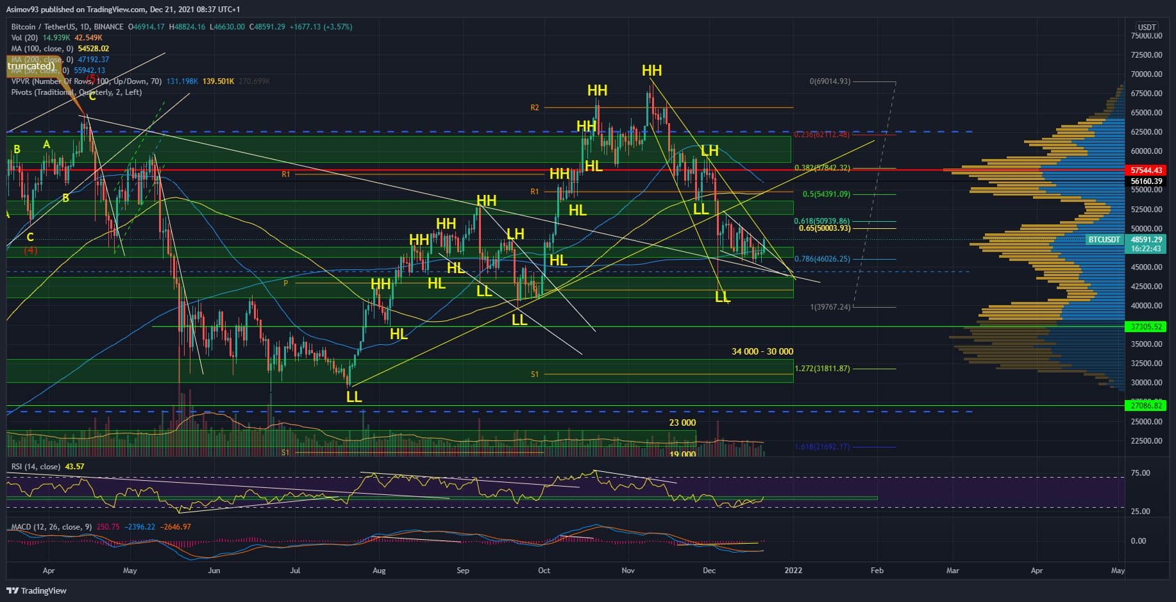Select the 0.236(62112.48) Fibonacci level label
Image resolution: width=1176 pixels, height=602 pixels.
coord(821,135)
